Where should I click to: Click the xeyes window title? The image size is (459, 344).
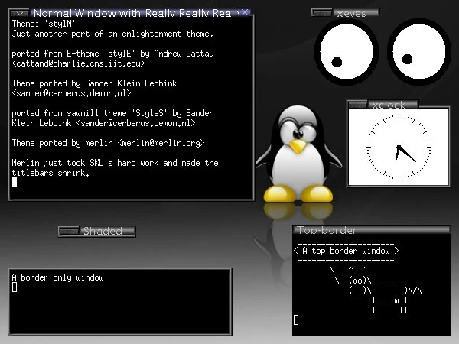click(351, 14)
